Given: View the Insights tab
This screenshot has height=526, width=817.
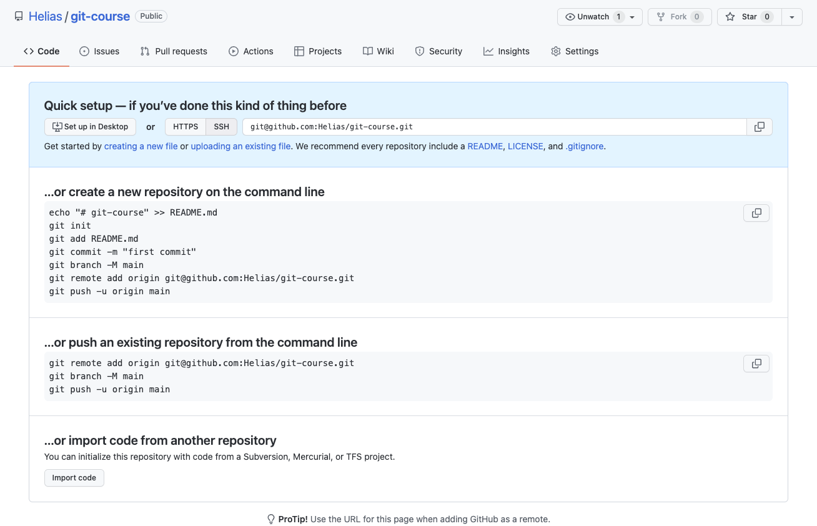Looking at the screenshot, I should (507, 51).
